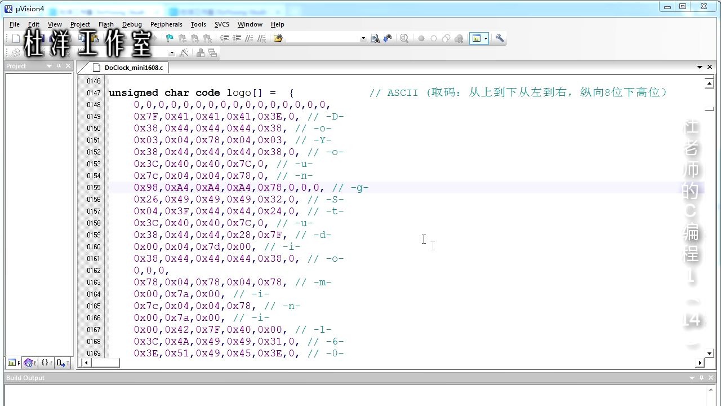Open the Configuration wrench icon

[x=500, y=38]
